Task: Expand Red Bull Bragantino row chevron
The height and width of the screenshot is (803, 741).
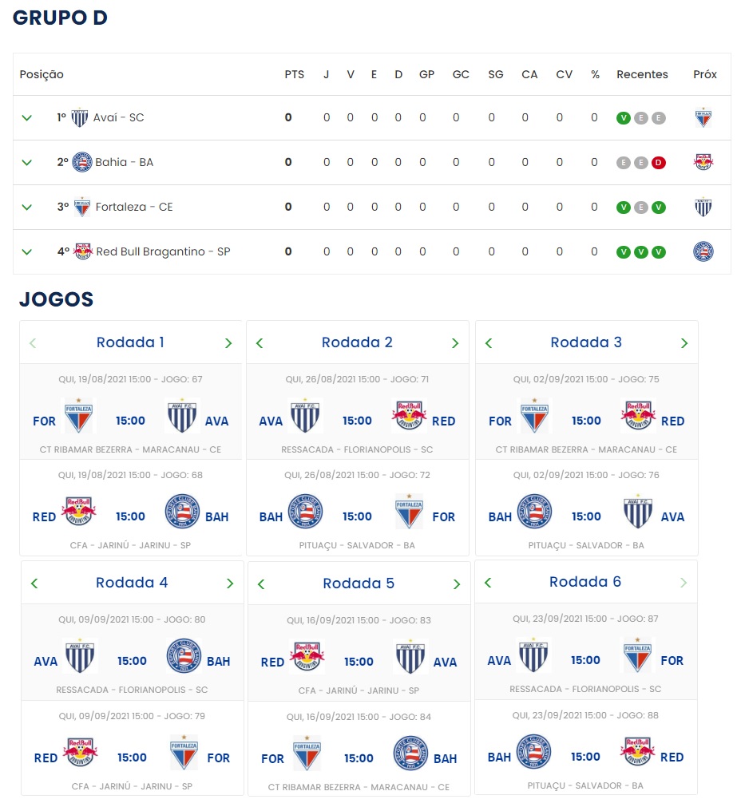Action: (26, 252)
